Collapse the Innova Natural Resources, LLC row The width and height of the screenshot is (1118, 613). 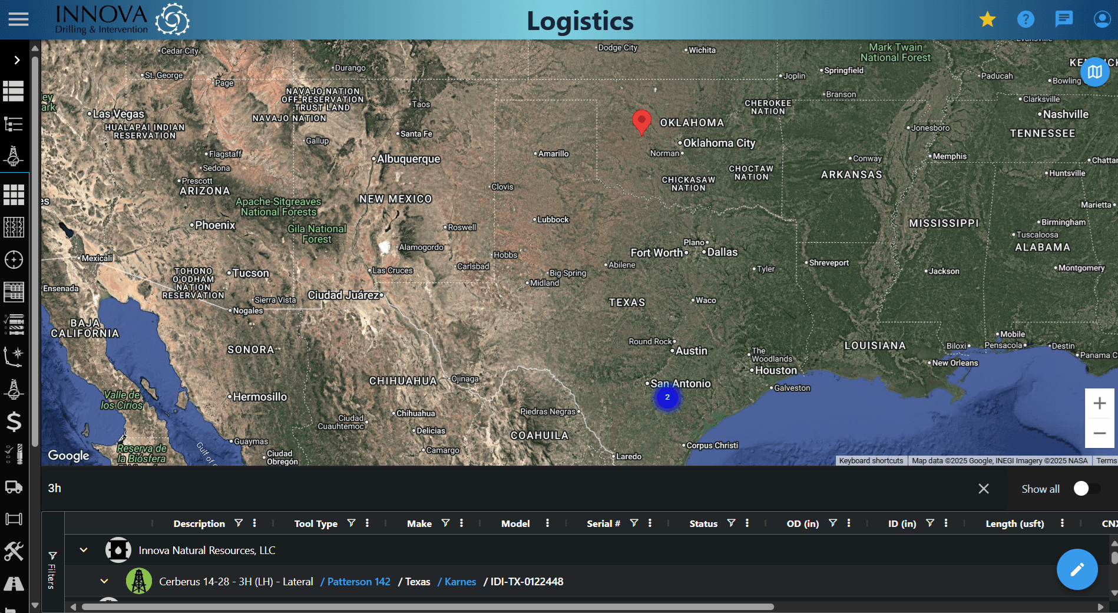(x=84, y=550)
